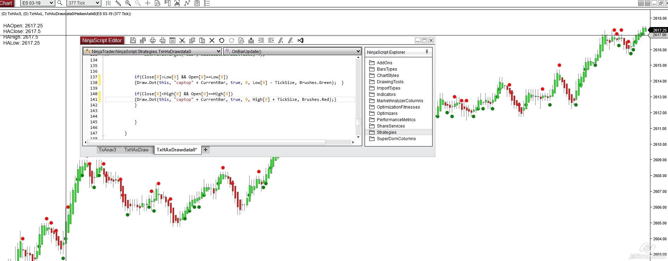The image size is (668, 261).
Task: Open the DrawingTools folder
Action: point(386,82)
